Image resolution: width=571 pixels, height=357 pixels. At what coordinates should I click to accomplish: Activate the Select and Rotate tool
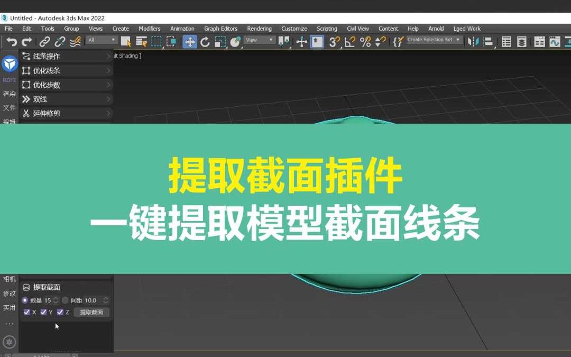tap(205, 41)
